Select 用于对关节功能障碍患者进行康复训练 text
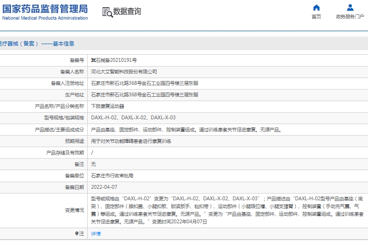Viewport: 368px width, 242px height. [x=131, y=141]
